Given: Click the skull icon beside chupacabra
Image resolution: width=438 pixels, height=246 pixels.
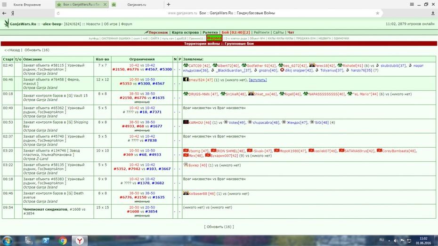Looking at the screenshot, I should (250, 122).
